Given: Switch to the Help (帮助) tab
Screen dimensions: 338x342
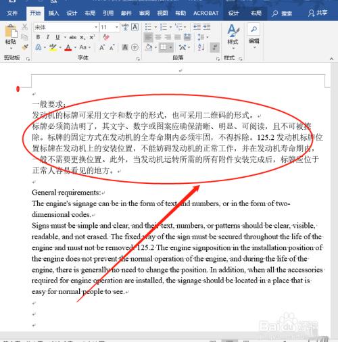Looking at the screenshot, I should tap(180, 13).
